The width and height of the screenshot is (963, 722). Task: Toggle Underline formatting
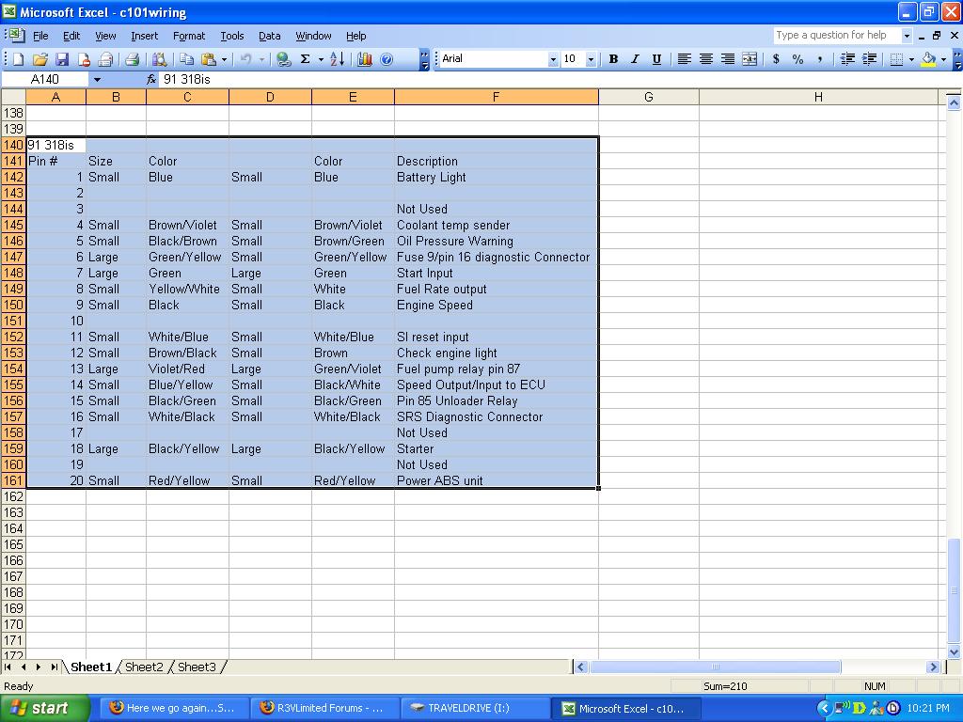(656, 58)
